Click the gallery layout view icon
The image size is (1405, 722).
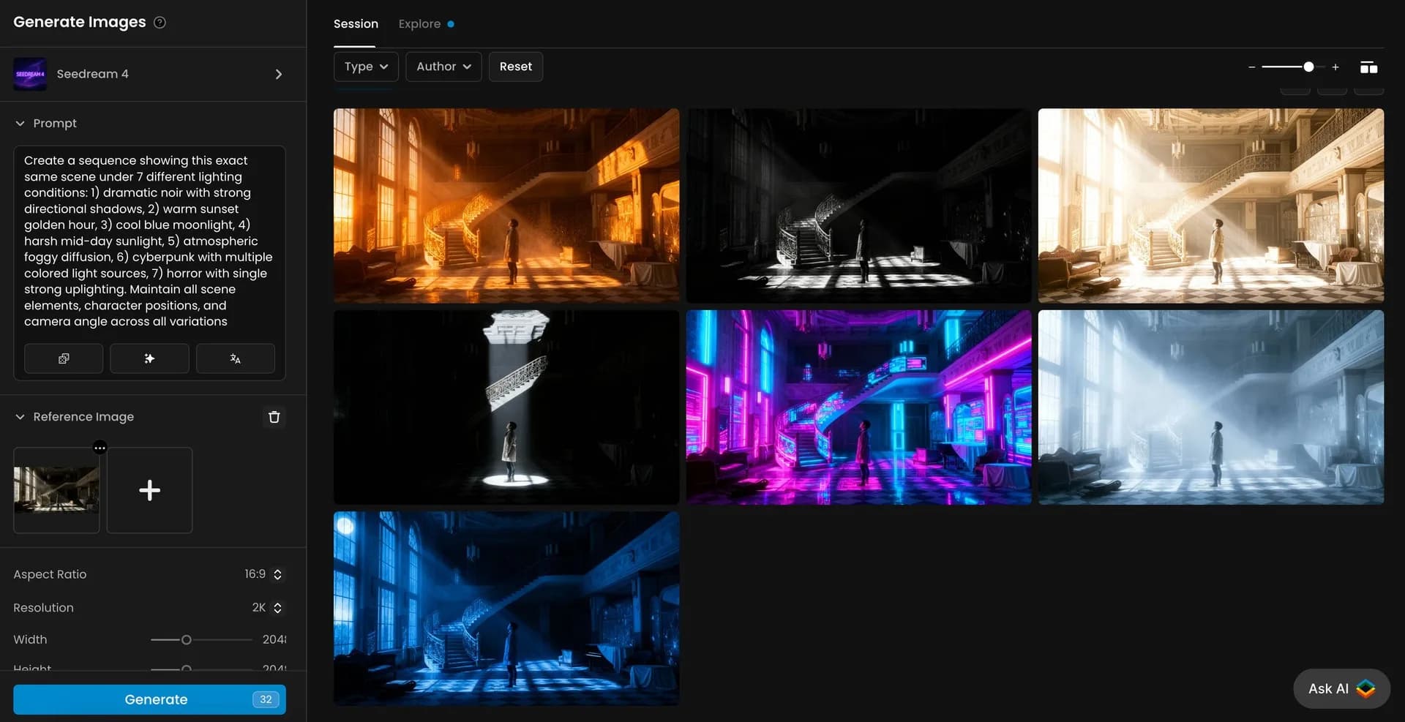1369,67
